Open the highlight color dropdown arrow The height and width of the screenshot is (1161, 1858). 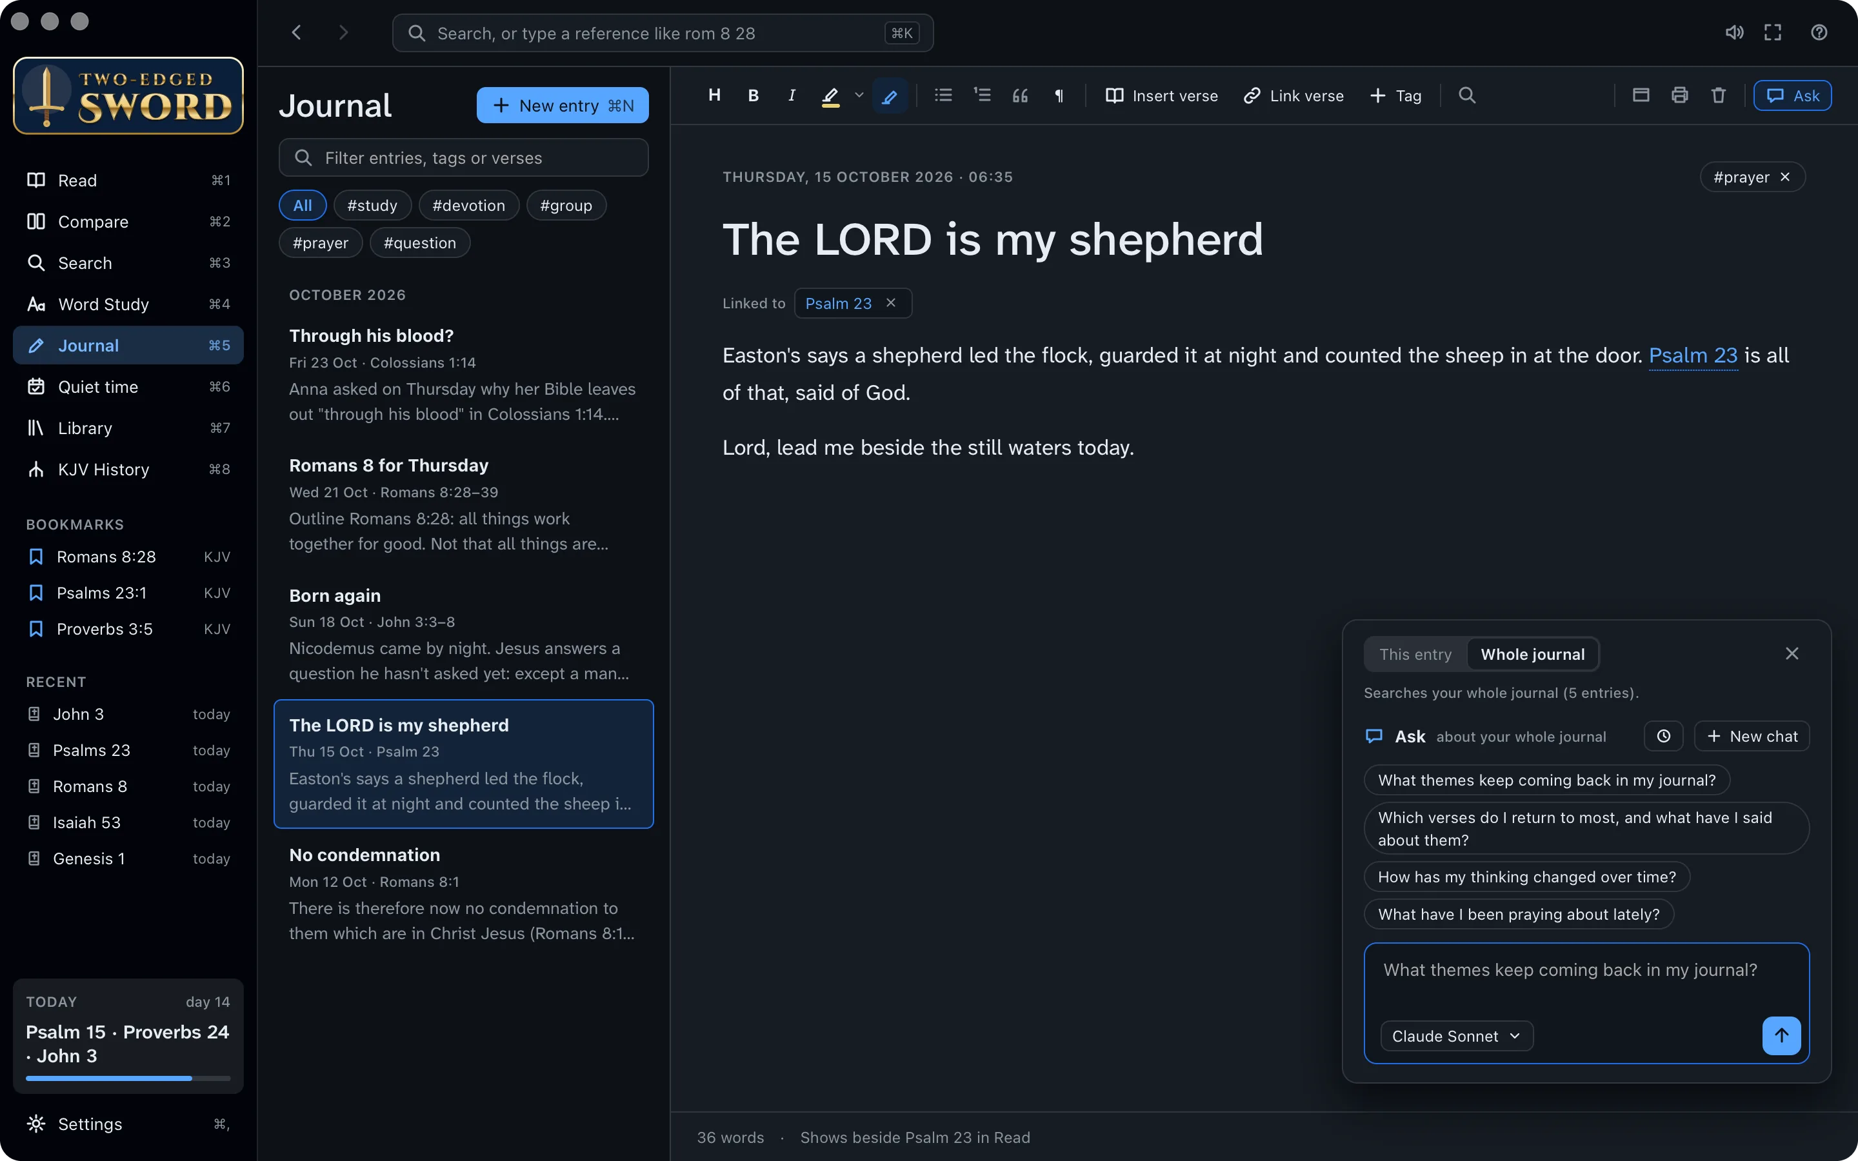point(859,95)
